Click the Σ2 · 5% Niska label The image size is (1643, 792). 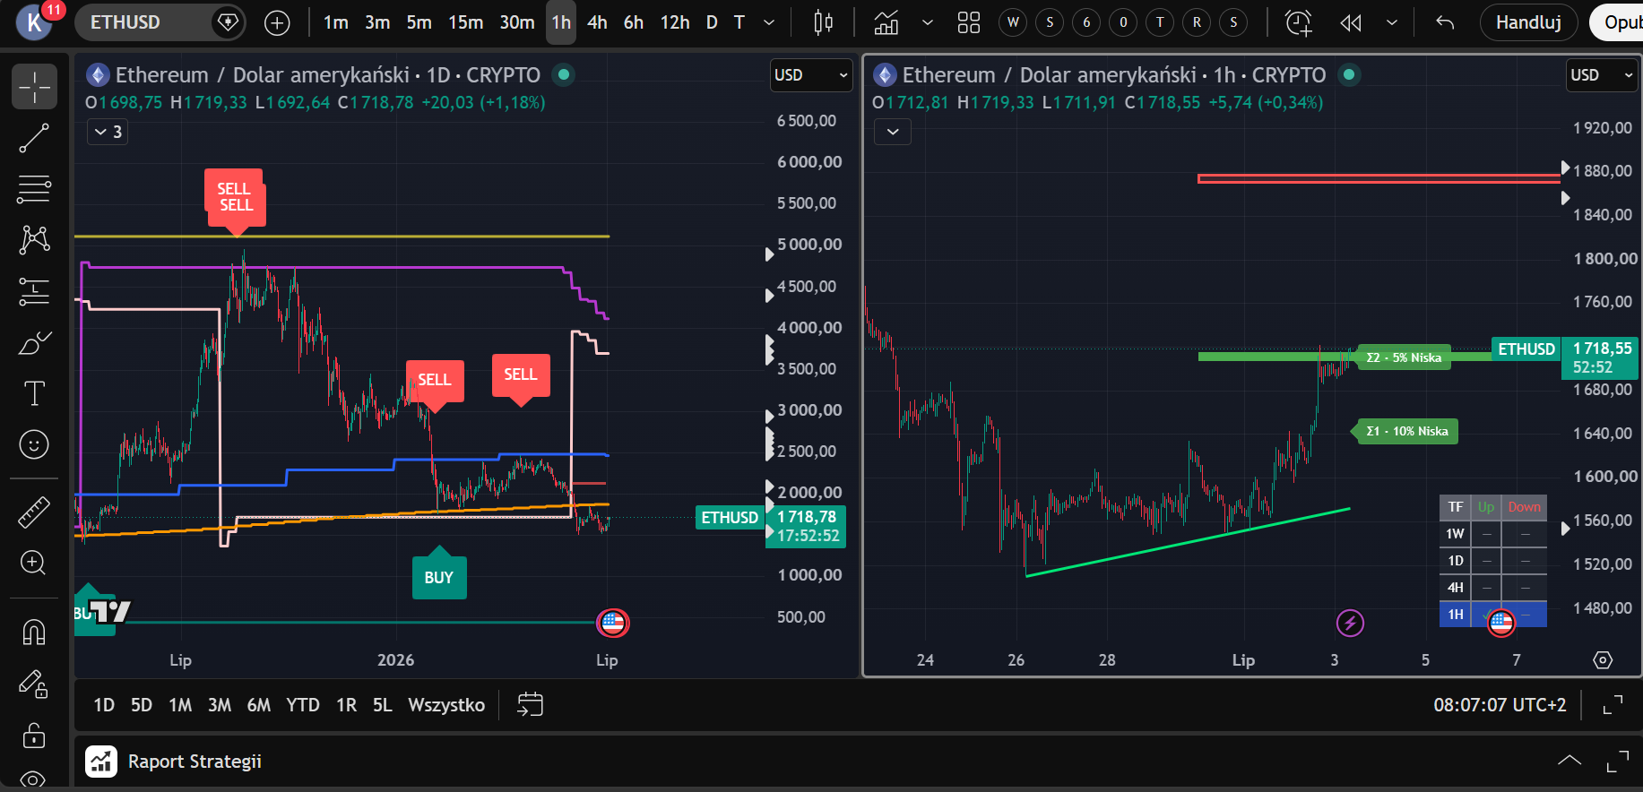point(1402,357)
